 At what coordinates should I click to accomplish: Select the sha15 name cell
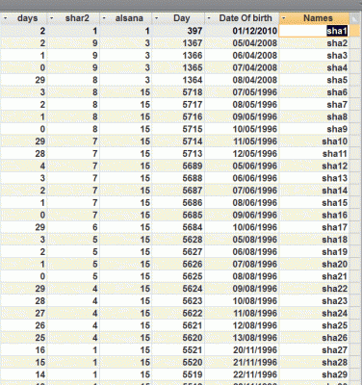314,202
